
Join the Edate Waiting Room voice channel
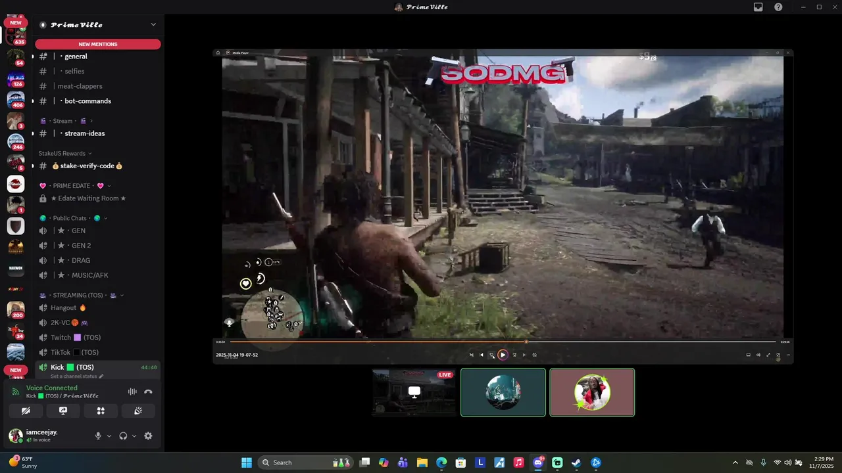tap(98, 198)
